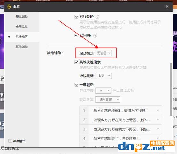Open the 喊话方案 dropdown showing 通用告警
Viewport: 177px width, 154px height.
[x=108, y=100]
